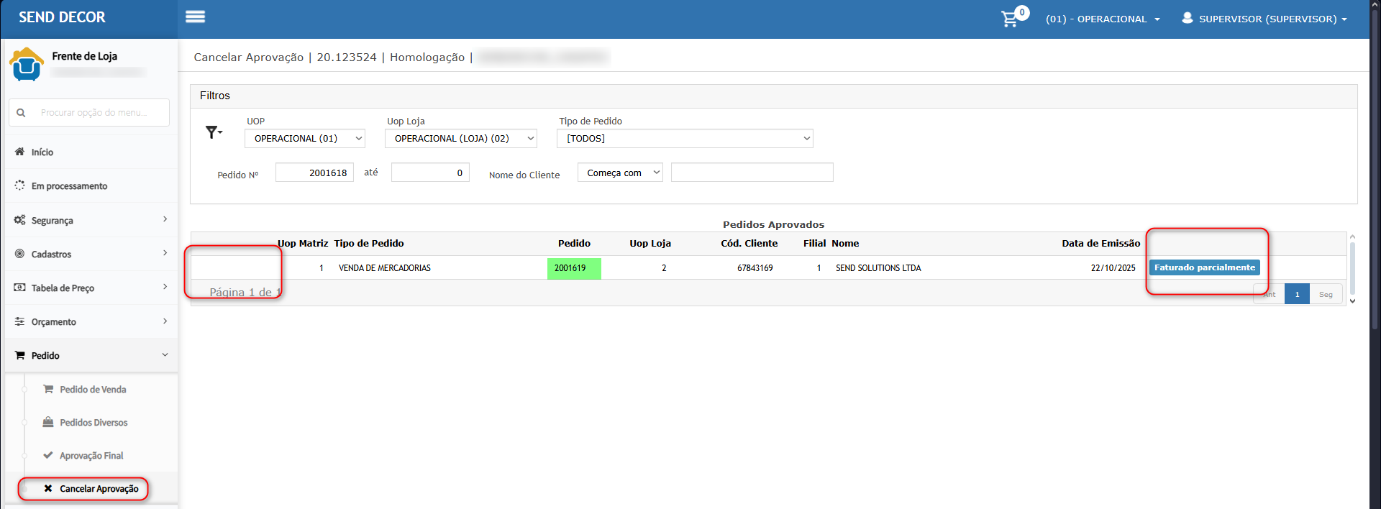Image resolution: width=1381 pixels, height=509 pixels.
Task: Click the hamburger menu icon
Action: coord(195,17)
